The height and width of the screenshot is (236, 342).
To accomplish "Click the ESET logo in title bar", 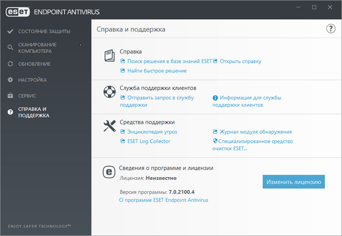I will click(x=18, y=11).
